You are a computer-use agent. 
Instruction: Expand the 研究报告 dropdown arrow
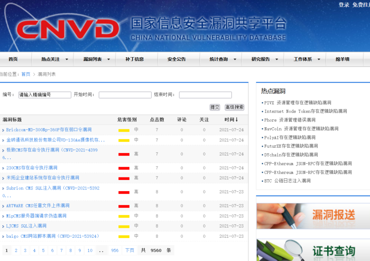click(x=277, y=60)
